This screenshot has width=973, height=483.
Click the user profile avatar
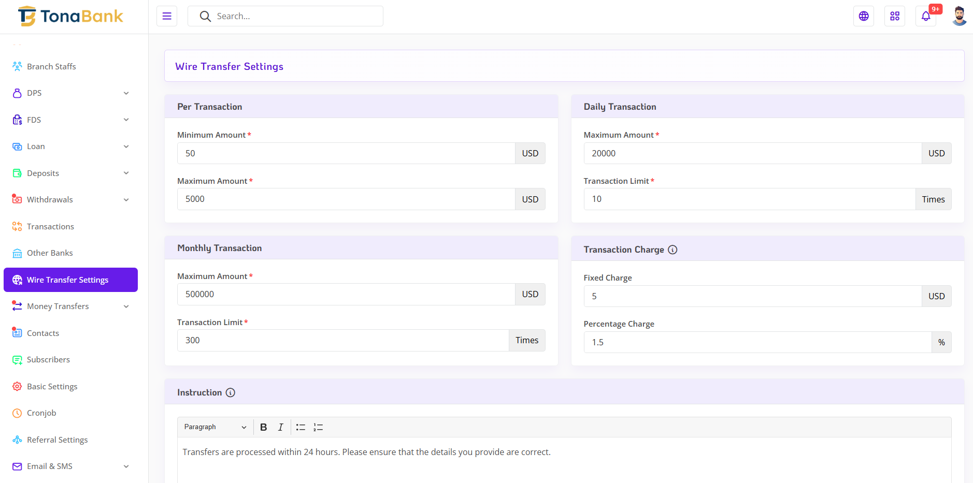959,16
